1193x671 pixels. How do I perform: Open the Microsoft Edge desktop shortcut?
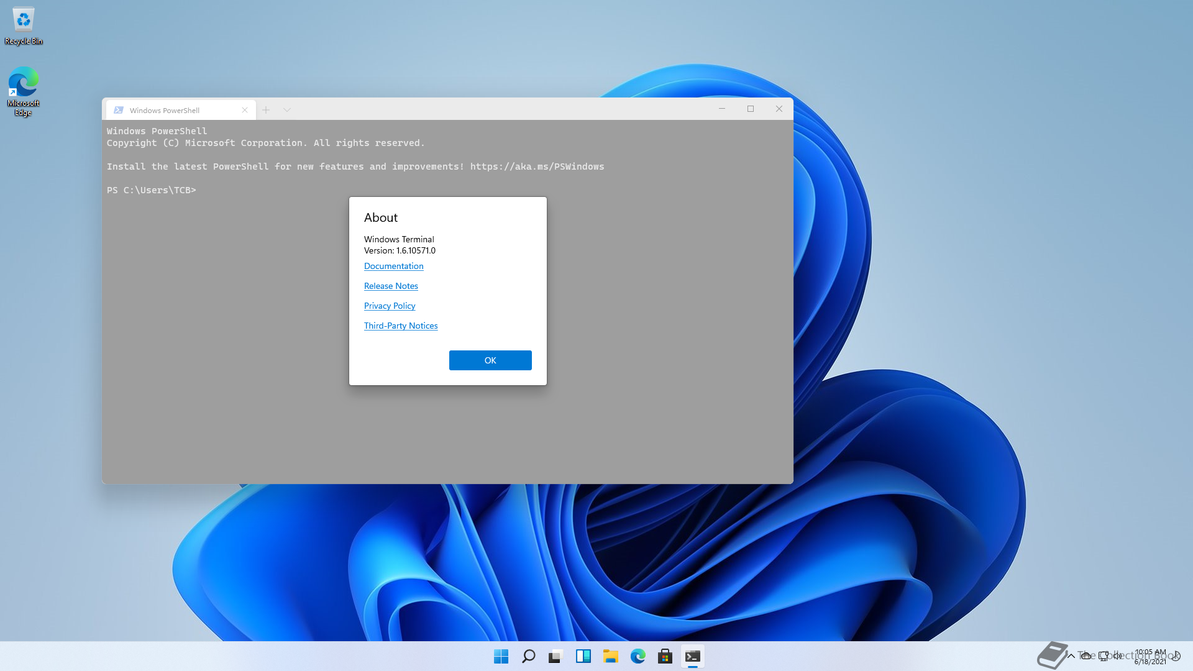24,92
